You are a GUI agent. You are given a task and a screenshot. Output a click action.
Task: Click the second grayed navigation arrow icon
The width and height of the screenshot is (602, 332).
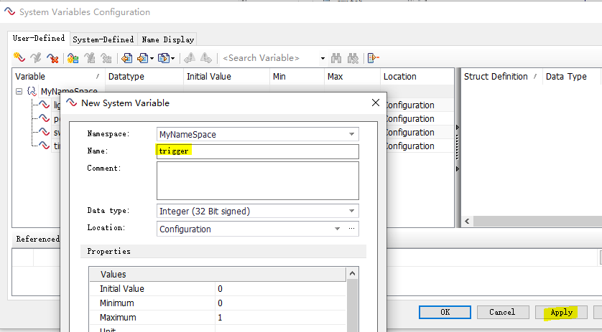205,58
